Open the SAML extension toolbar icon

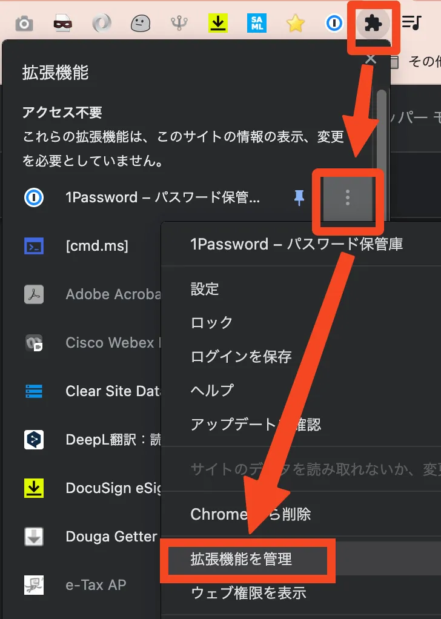[x=257, y=23]
